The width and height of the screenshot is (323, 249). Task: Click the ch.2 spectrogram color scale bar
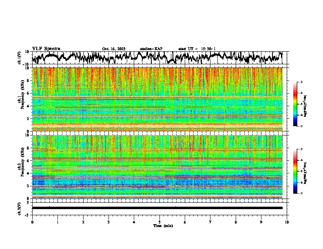295,171
